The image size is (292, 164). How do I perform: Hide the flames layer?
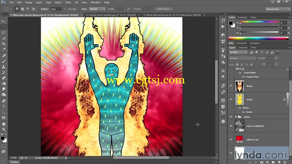[231, 86]
